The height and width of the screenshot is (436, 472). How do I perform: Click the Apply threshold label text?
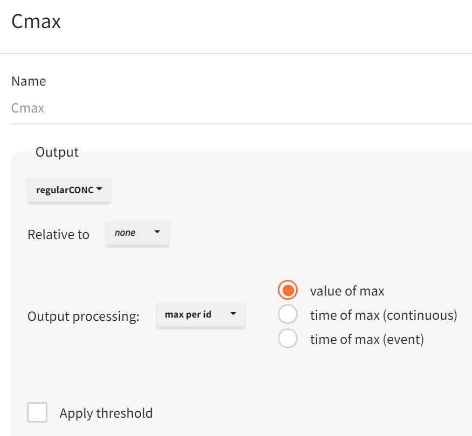coord(106,413)
